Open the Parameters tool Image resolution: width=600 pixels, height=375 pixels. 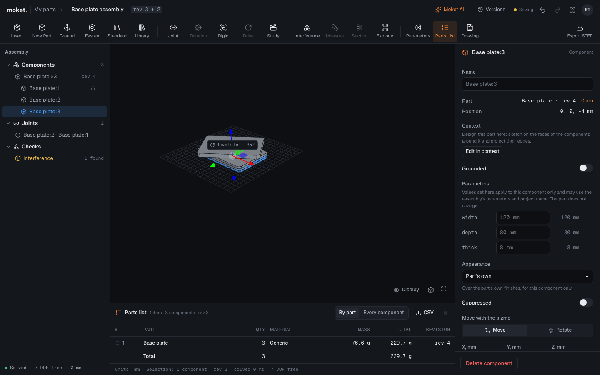418,31
